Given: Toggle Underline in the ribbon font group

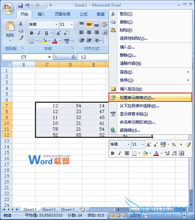Looking at the screenshot, I should click(x=46, y=33).
